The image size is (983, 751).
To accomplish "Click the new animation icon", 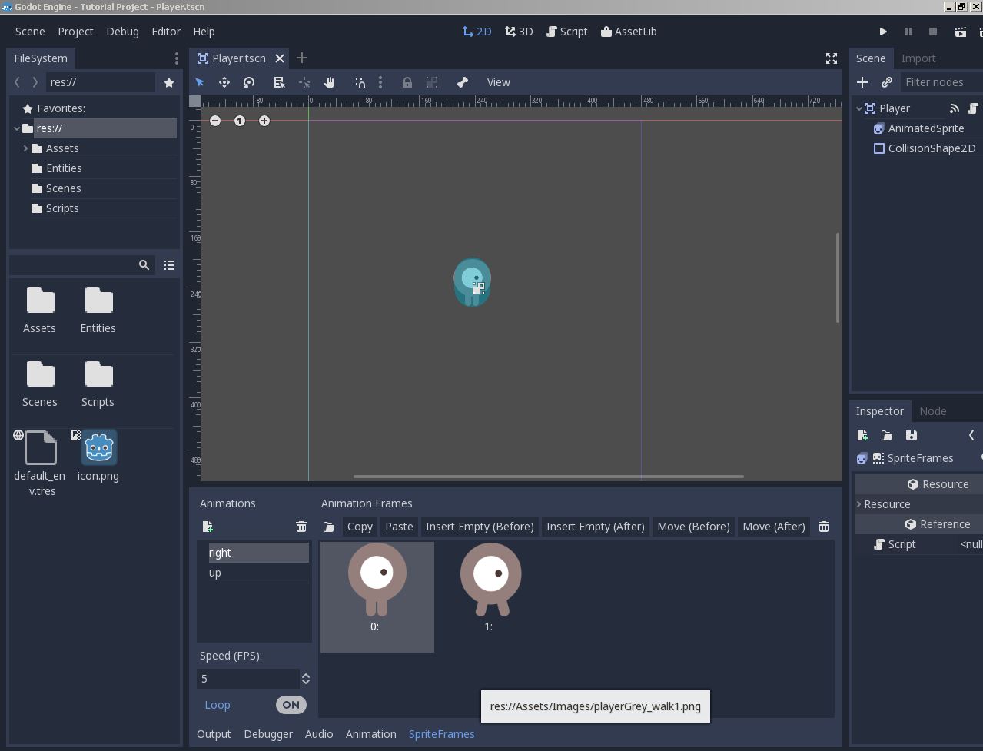I will 208,527.
